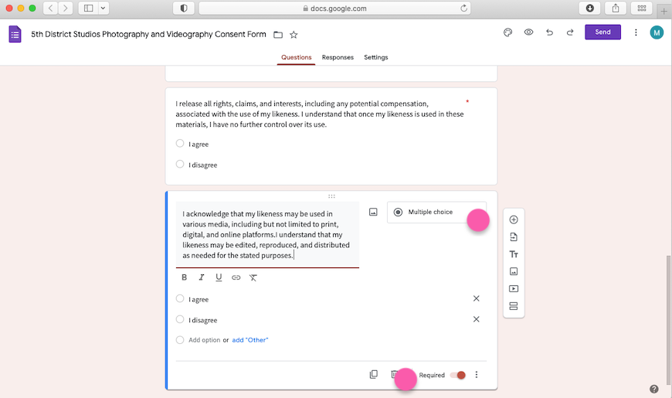672x398 pixels.
Task: Switch to the Settings tab
Action: pos(376,57)
